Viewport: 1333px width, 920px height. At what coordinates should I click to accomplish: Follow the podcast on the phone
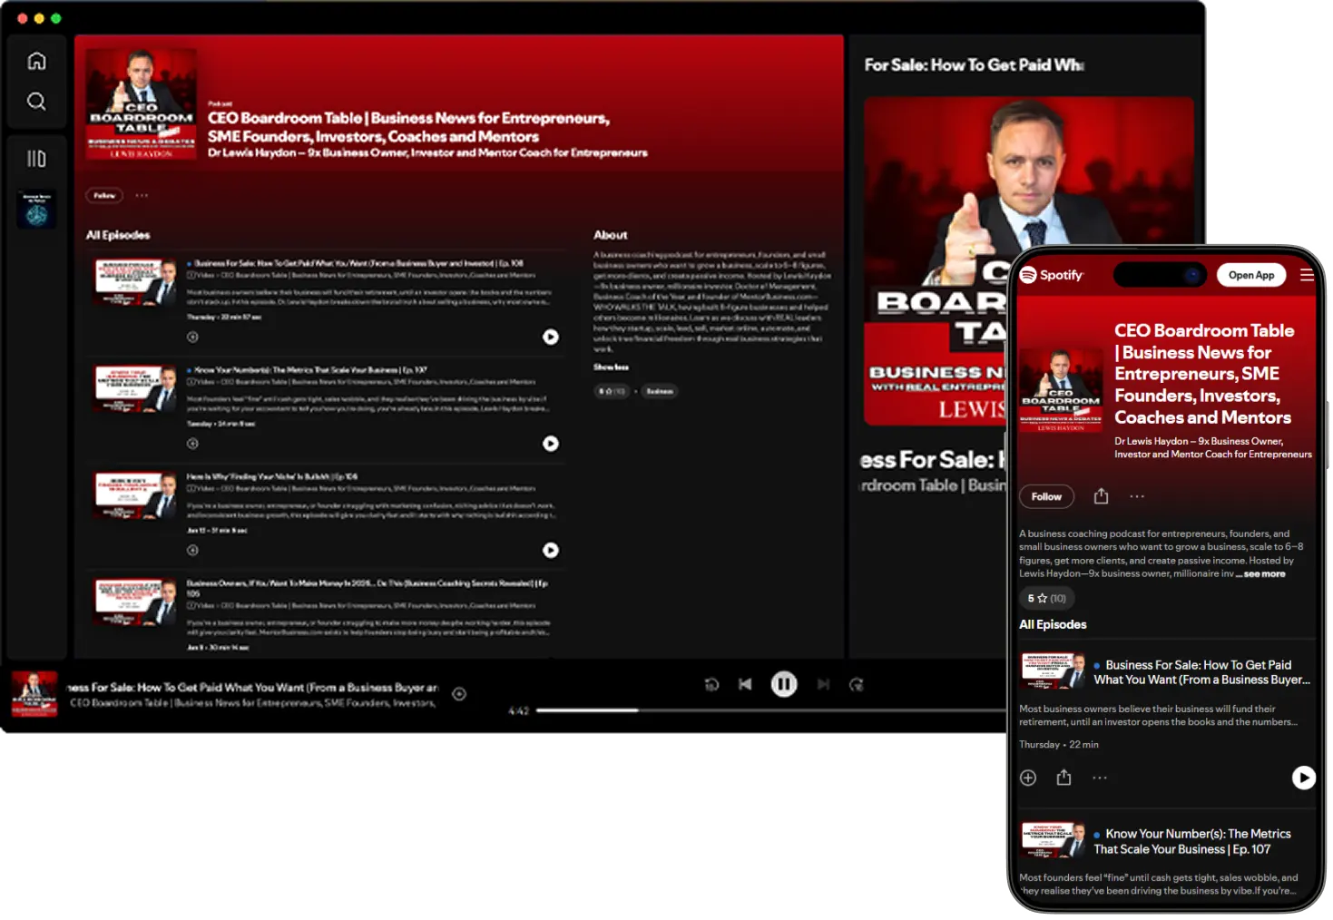(x=1046, y=496)
